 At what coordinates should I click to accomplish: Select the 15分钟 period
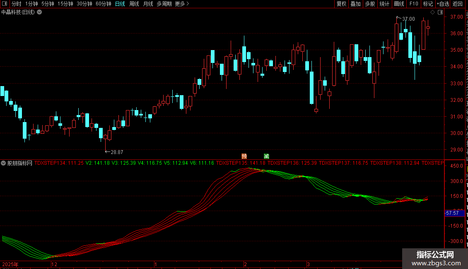point(65,4)
